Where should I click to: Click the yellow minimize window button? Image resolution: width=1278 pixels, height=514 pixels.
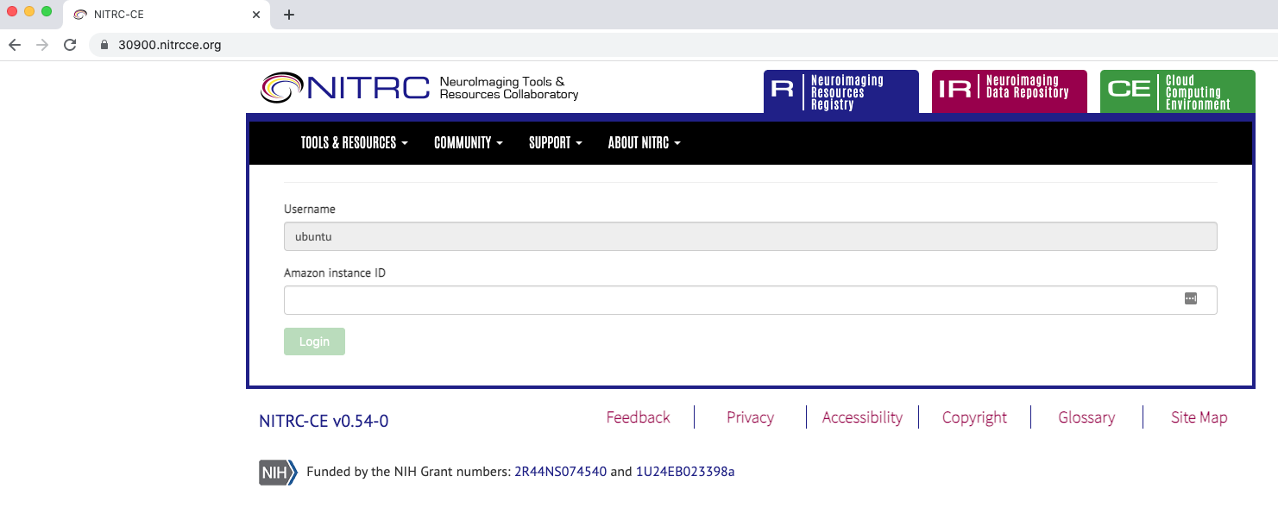(x=29, y=12)
